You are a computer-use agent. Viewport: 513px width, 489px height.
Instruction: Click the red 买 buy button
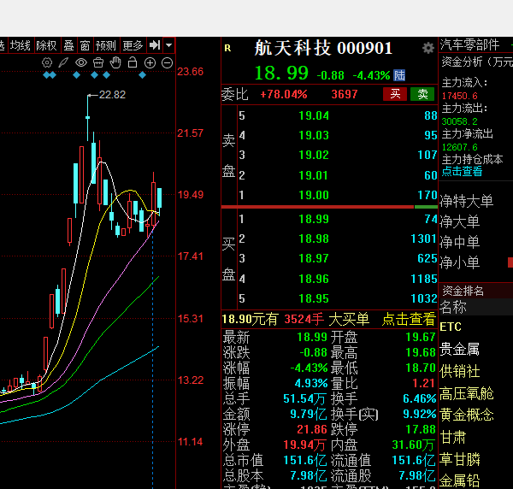click(395, 94)
